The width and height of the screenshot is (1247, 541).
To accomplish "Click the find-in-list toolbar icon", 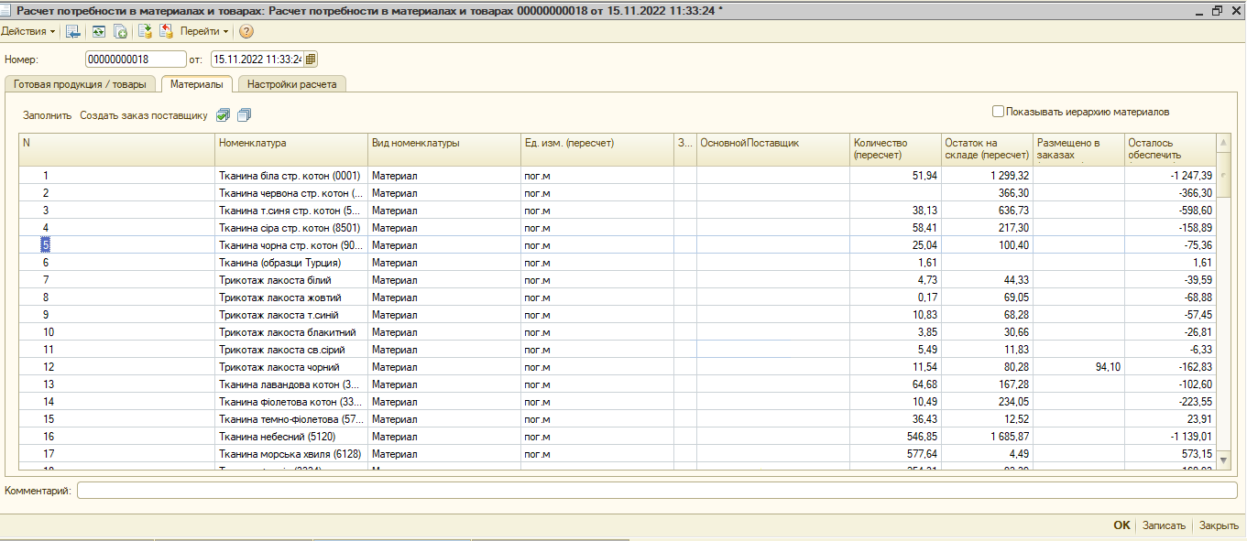I will (74, 31).
